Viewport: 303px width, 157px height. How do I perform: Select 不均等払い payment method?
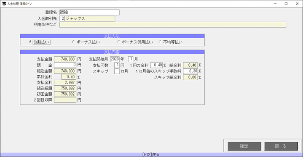(x=171, y=42)
